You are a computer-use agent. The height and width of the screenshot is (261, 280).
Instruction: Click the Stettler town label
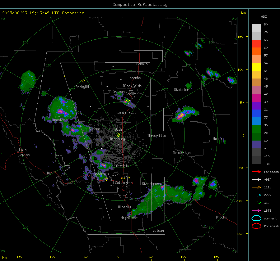point(181,90)
